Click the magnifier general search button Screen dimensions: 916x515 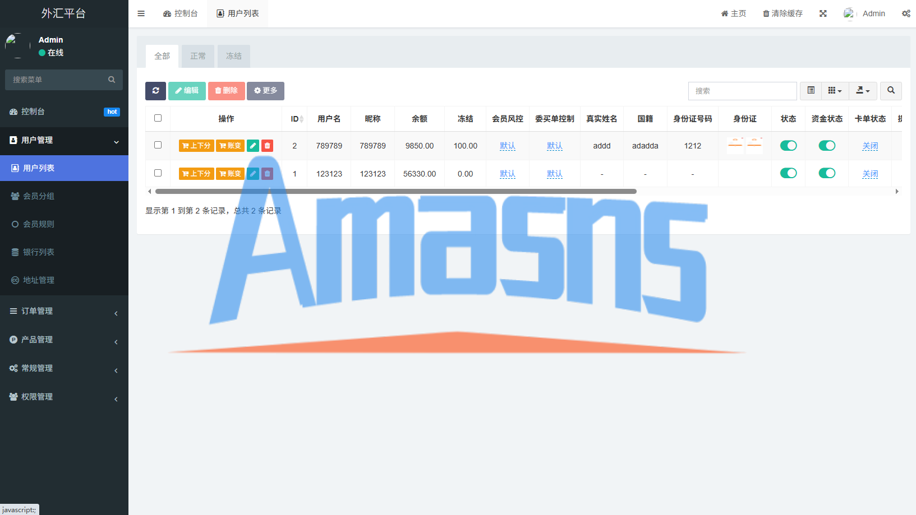(x=891, y=91)
